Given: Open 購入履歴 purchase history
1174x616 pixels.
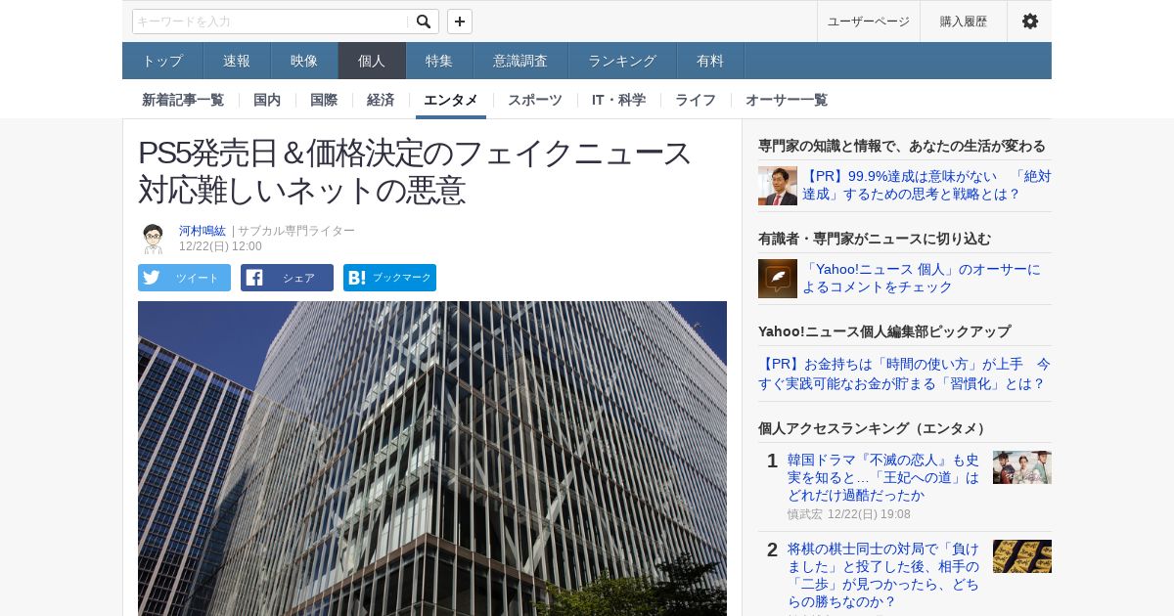Looking at the screenshot, I should click(x=964, y=22).
